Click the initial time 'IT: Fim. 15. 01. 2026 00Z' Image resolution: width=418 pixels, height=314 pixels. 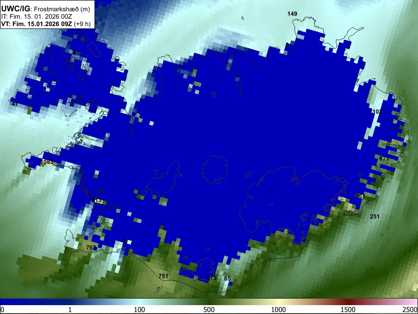tap(36, 17)
